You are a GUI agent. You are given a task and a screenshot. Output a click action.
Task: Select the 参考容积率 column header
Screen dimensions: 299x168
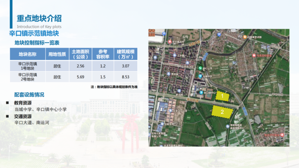[103, 54]
